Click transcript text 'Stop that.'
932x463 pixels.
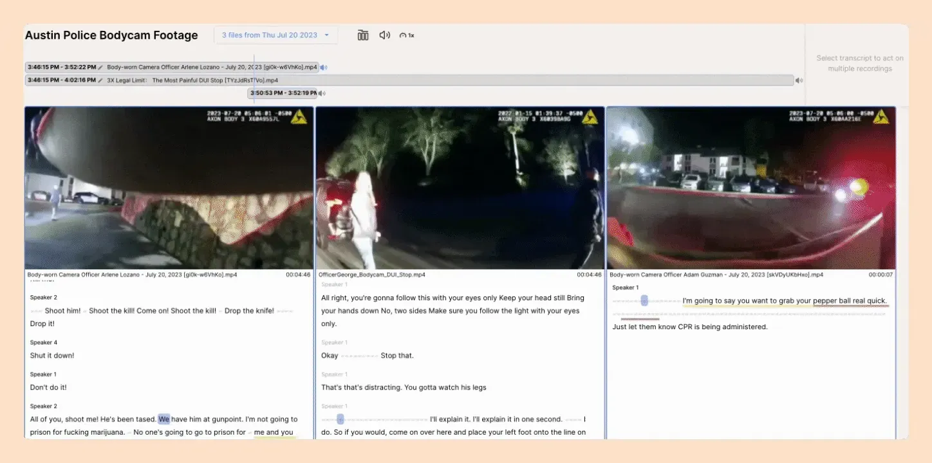click(x=397, y=356)
